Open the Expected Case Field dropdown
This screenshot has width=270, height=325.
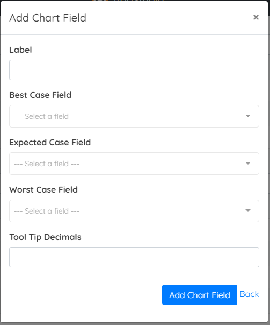(134, 164)
